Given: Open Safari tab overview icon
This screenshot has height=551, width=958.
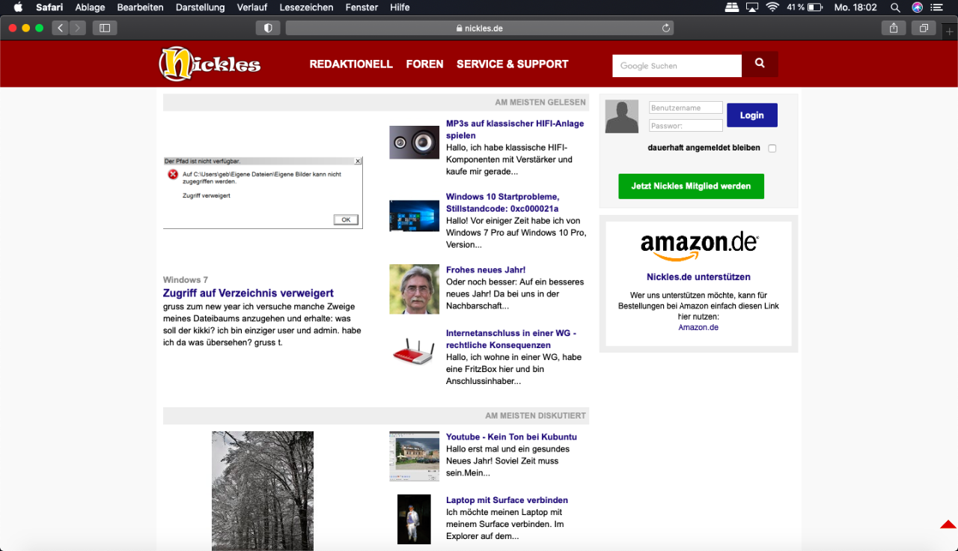Looking at the screenshot, I should (x=924, y=28).
